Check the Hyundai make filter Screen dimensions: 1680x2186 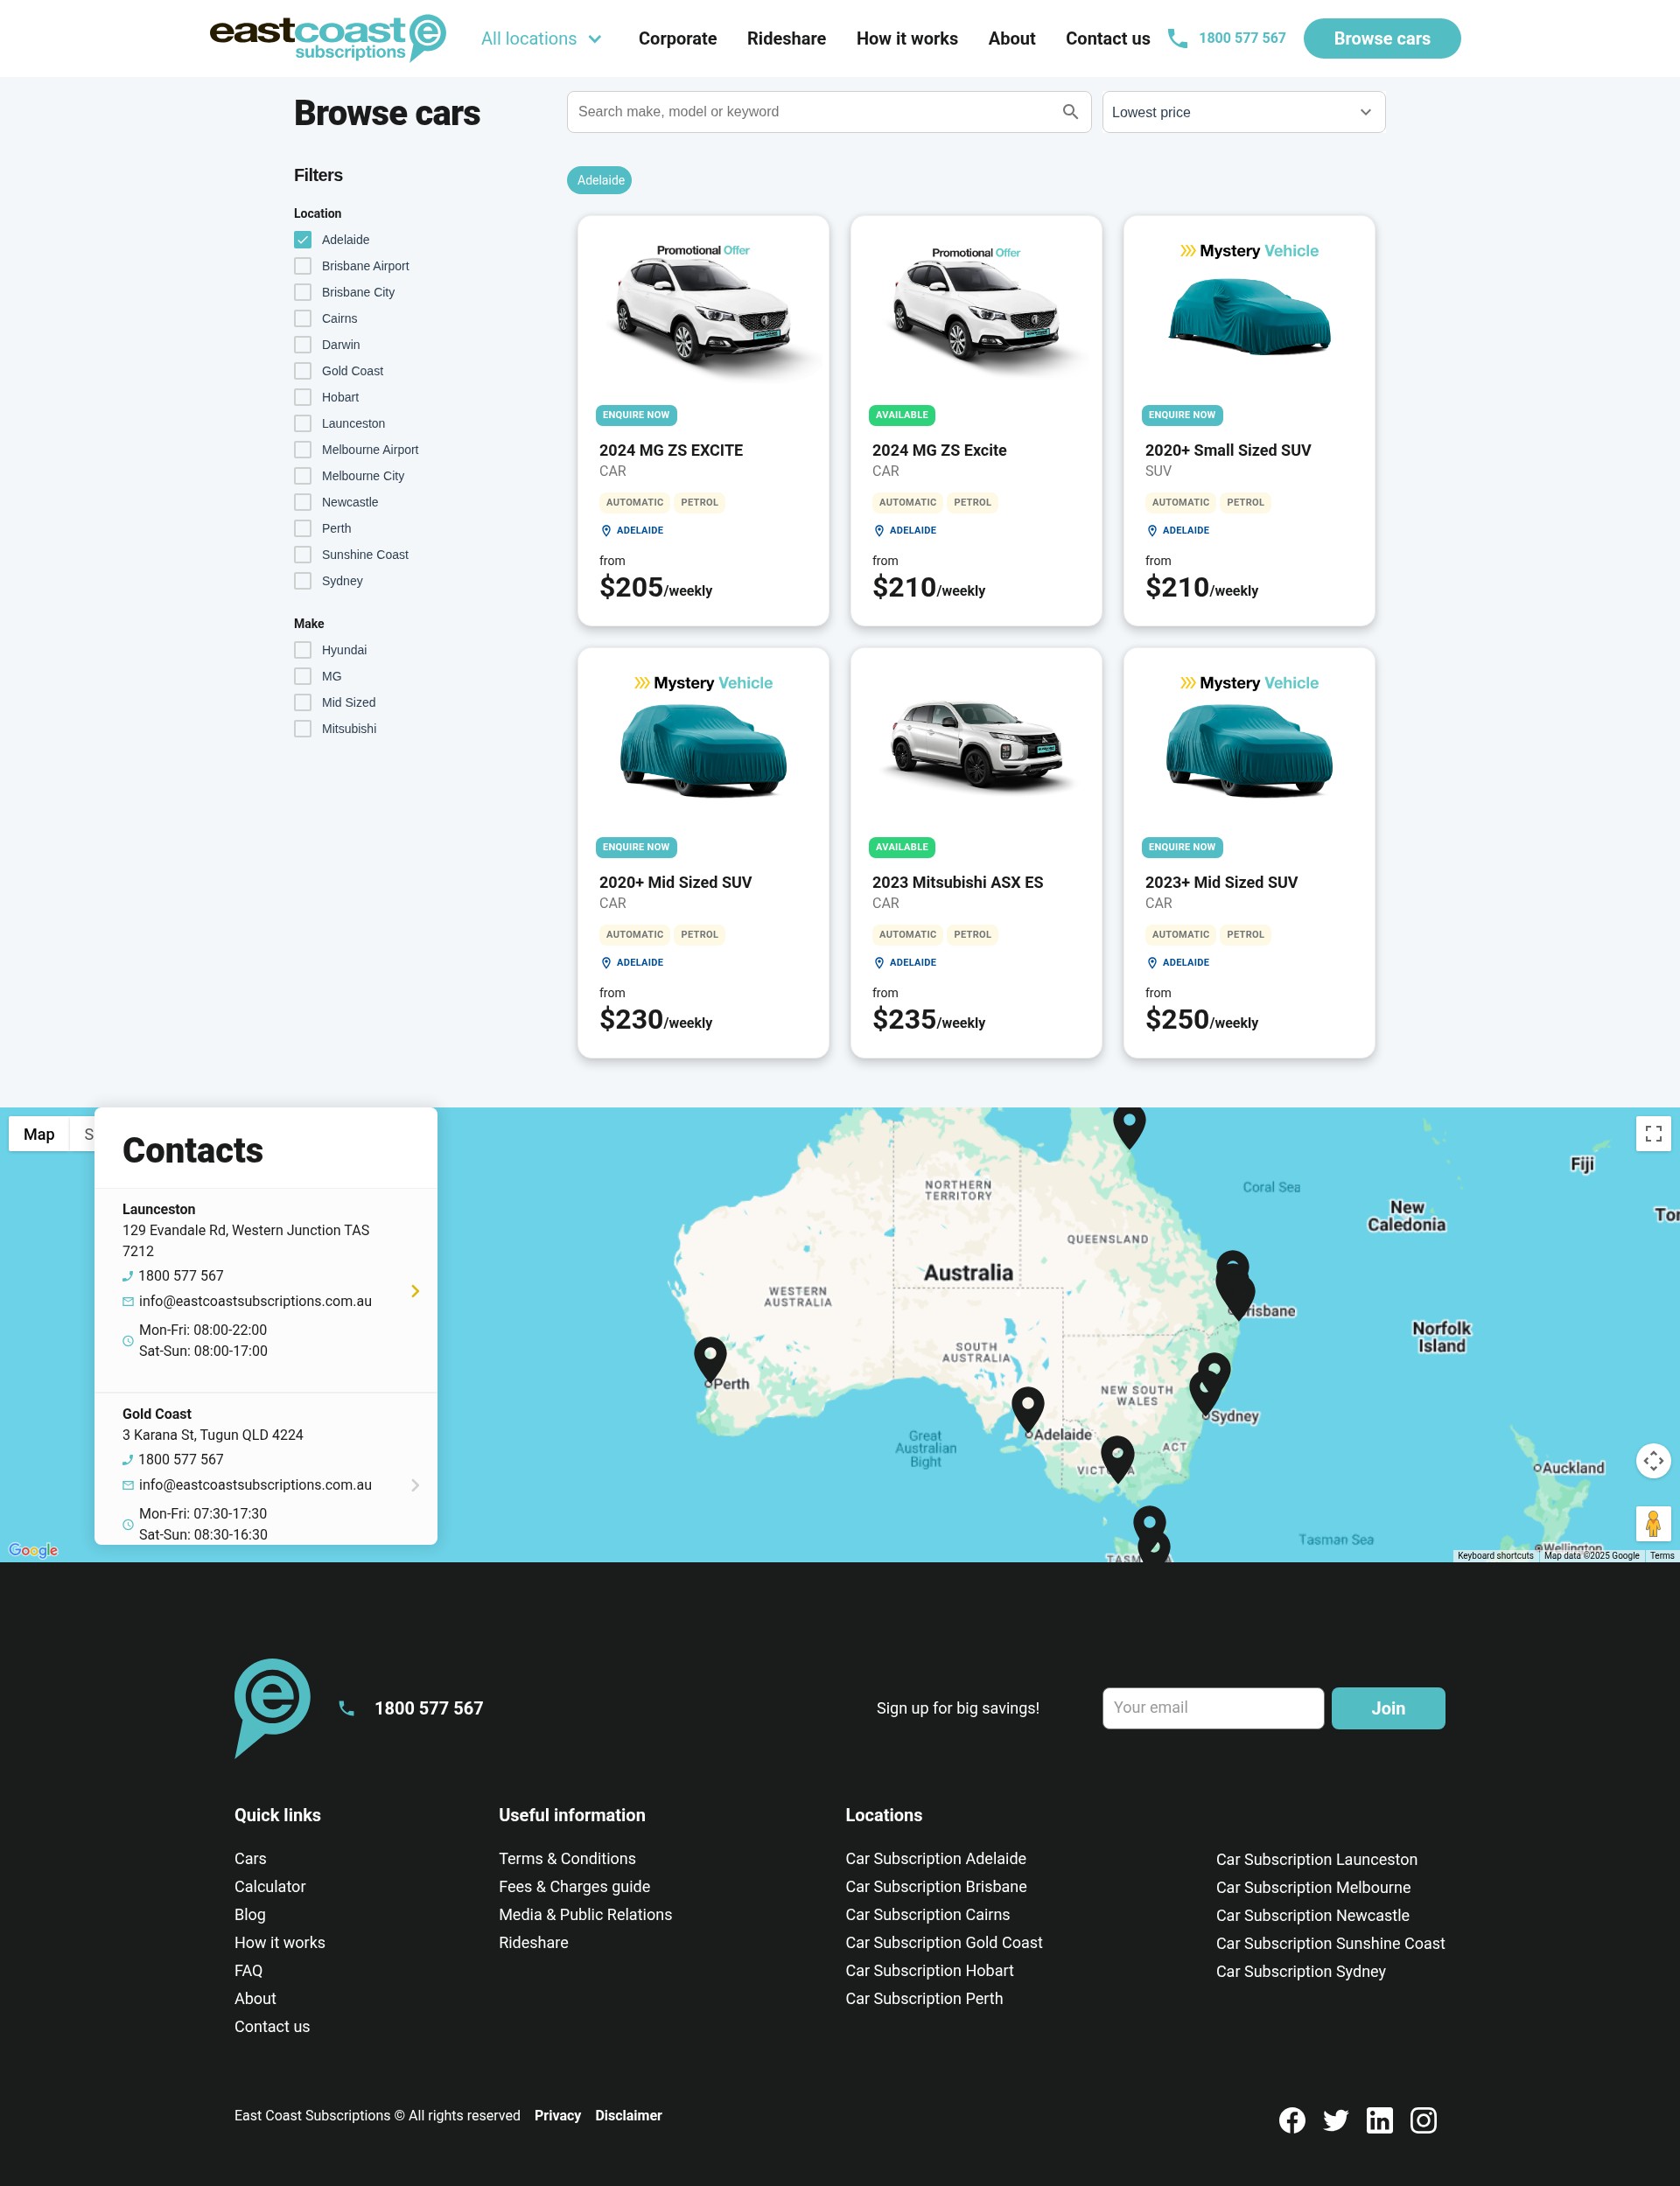coord(303,650)
